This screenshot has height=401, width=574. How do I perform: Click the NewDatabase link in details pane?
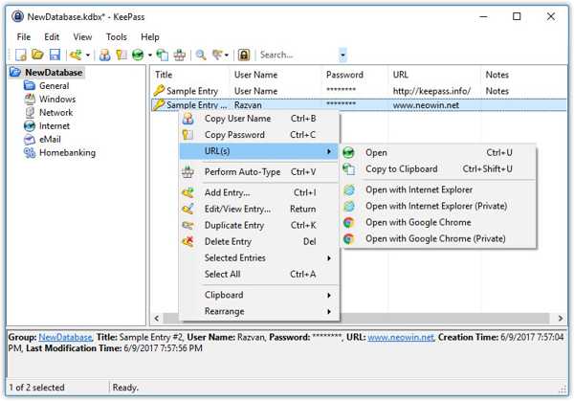point(65,337)
